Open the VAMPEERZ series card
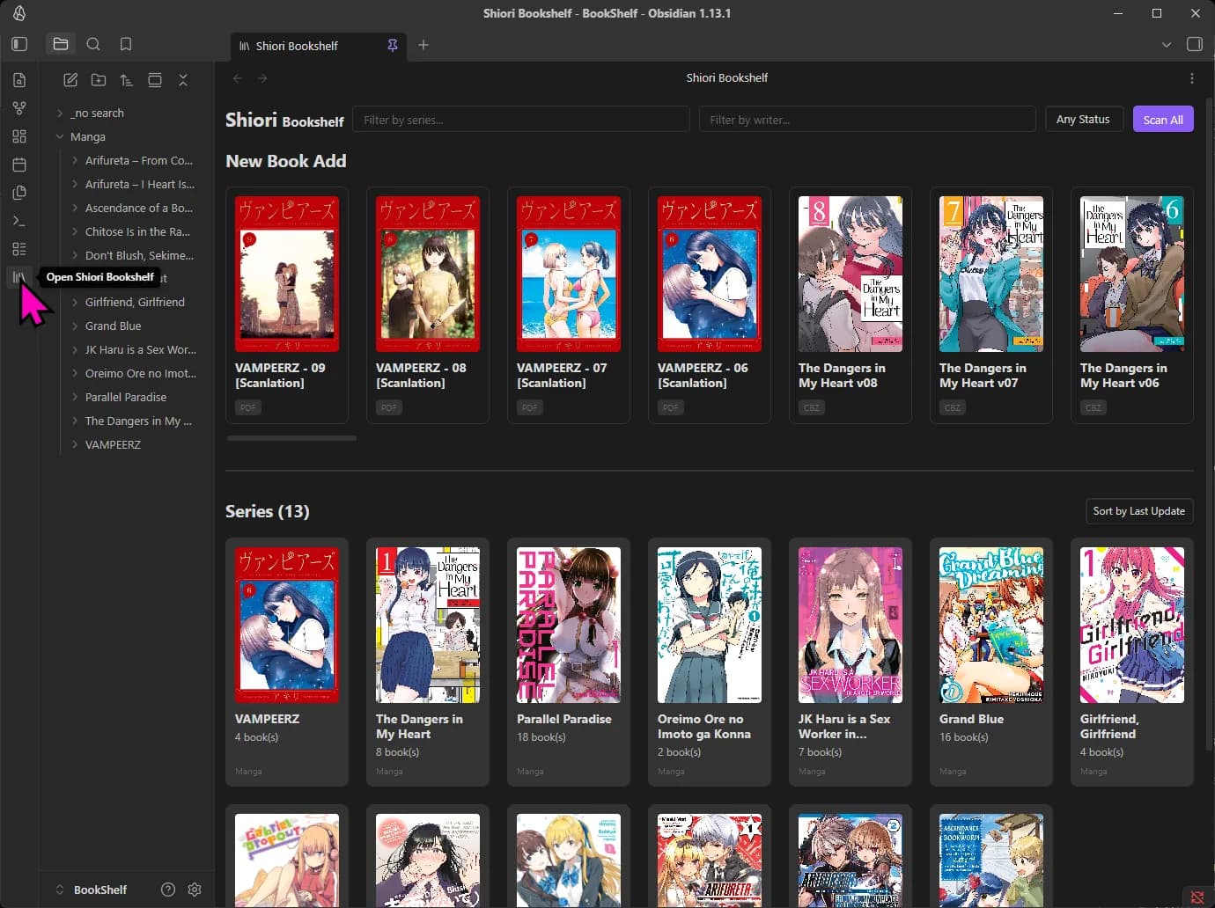1215x908 pixels. [x=287, y=662]
